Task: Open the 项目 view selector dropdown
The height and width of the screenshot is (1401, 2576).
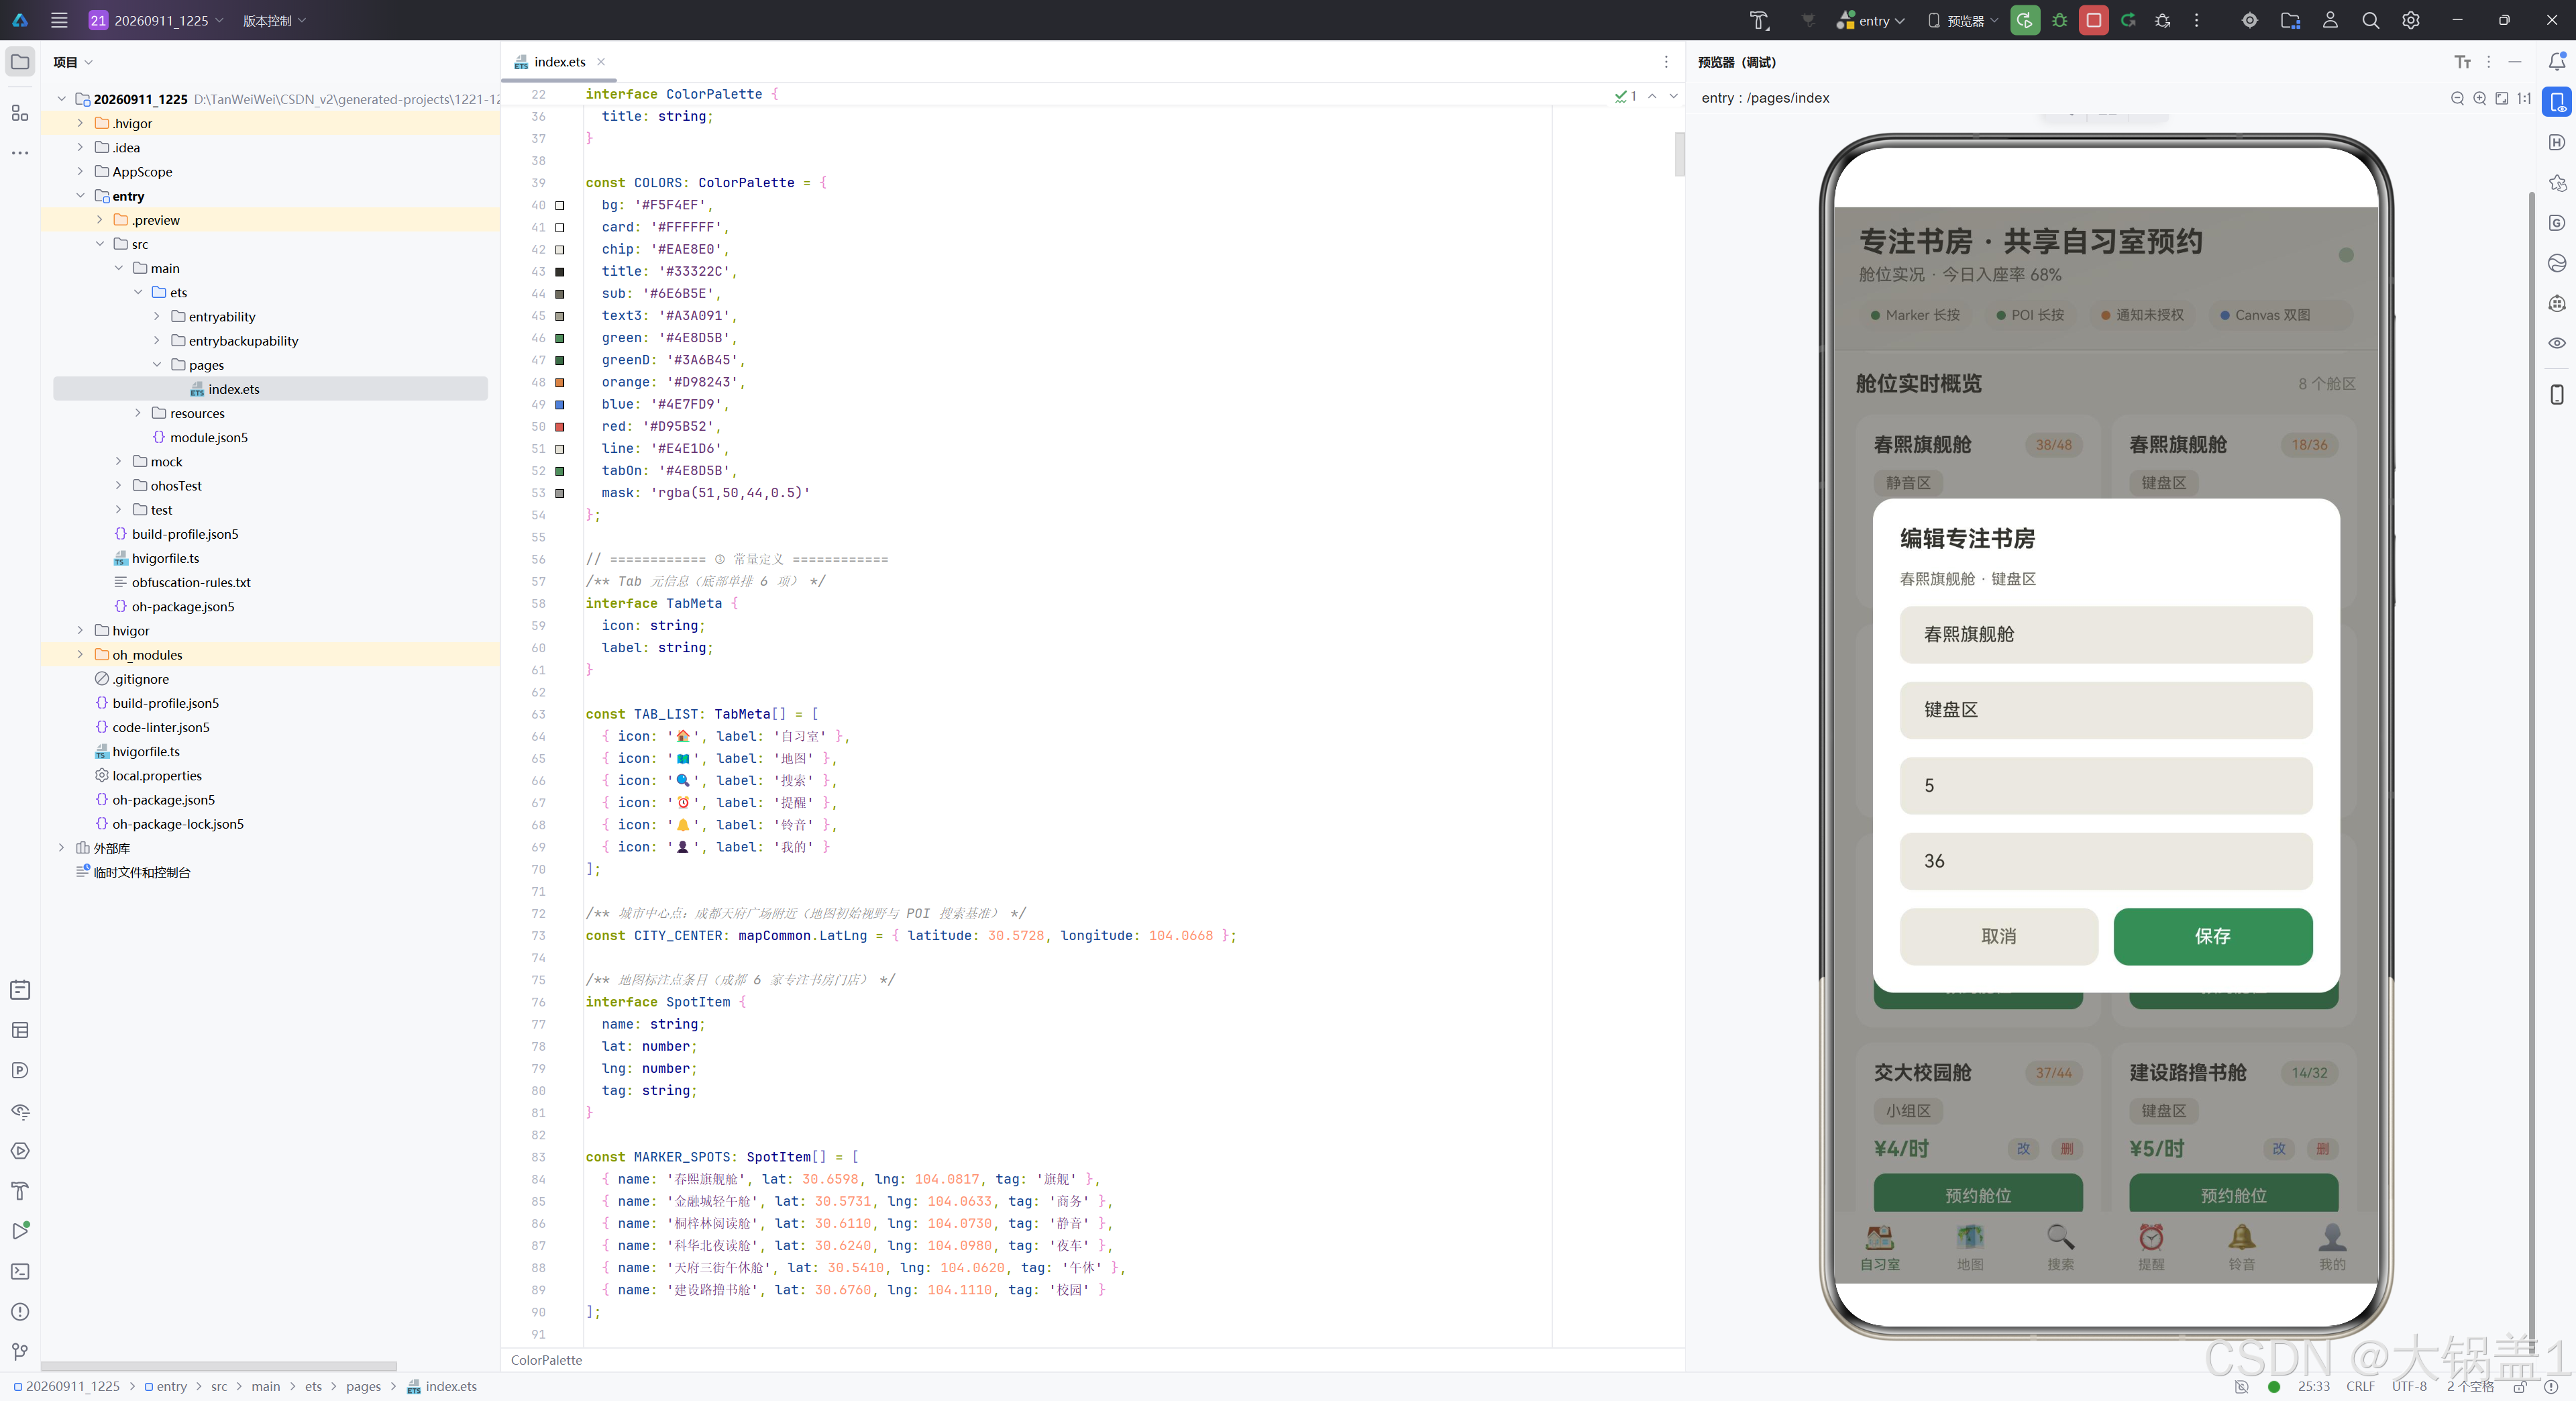Action: (x=73, y=62)
